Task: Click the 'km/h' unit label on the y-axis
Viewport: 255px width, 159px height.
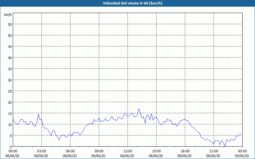Action: 8,15
